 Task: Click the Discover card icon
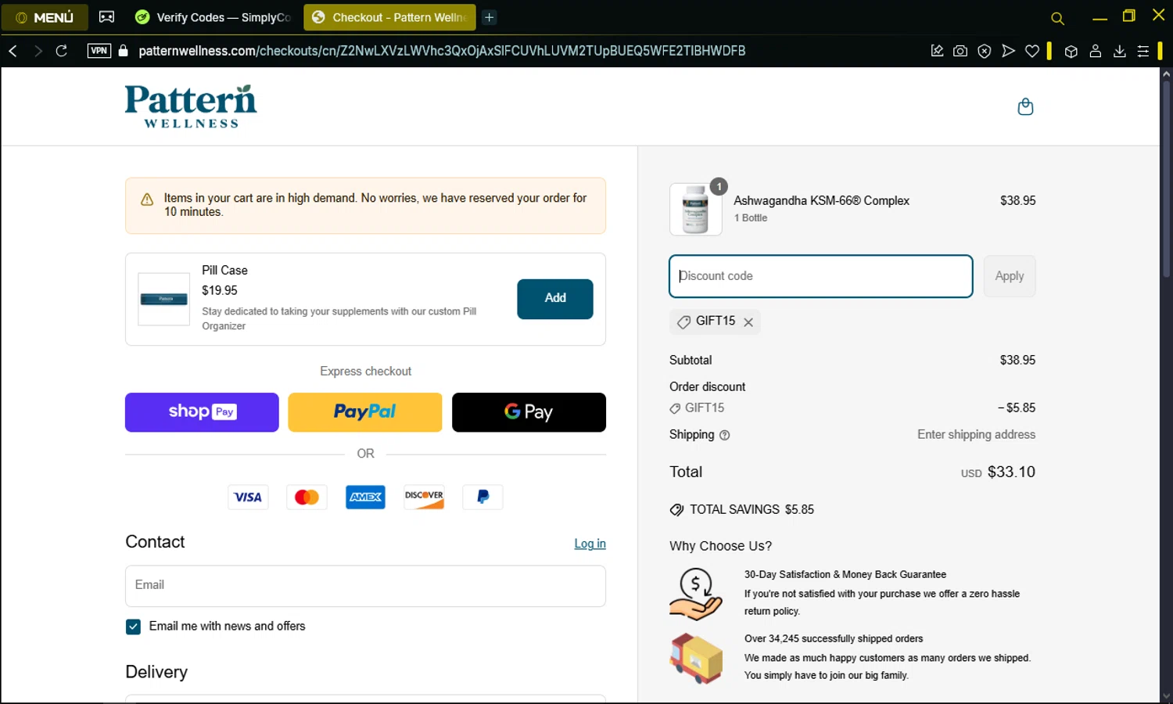click(424, 497)
